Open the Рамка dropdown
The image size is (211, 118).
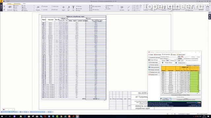[x=176, y=61]
